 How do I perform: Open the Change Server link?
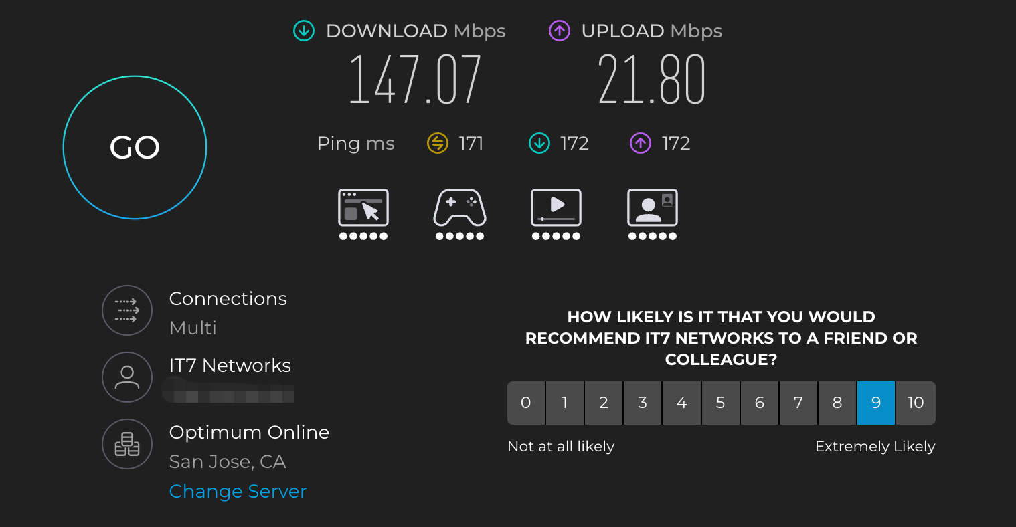click(238, 491)
